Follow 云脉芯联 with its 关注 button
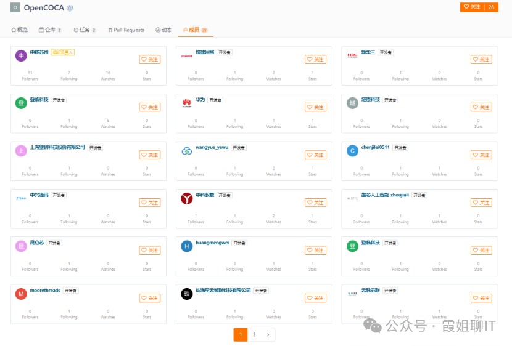 (x=481, y=298)
